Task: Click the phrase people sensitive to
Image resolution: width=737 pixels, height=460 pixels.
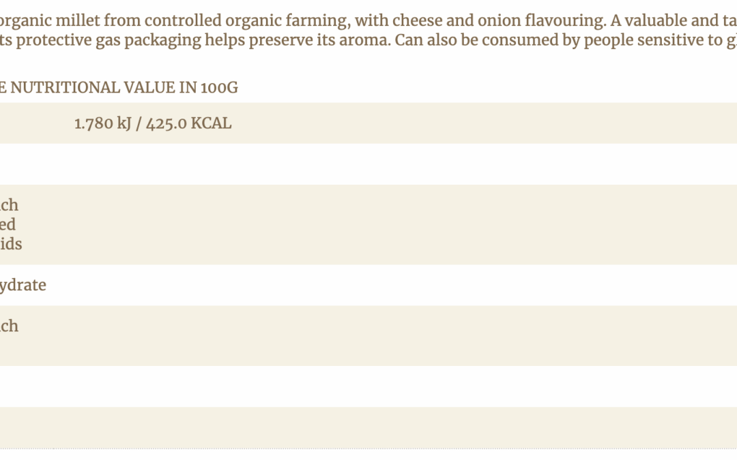Action: point(631,40)
